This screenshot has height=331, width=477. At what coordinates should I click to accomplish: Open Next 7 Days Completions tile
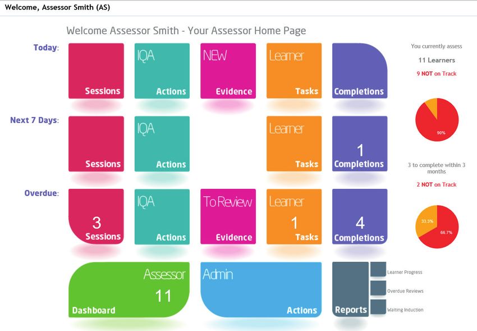360,144
